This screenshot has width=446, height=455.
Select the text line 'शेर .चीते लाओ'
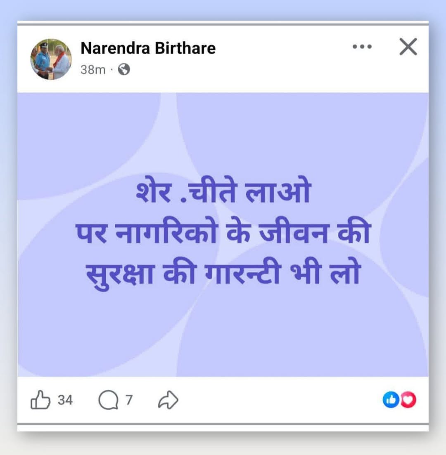pos(223,191)
